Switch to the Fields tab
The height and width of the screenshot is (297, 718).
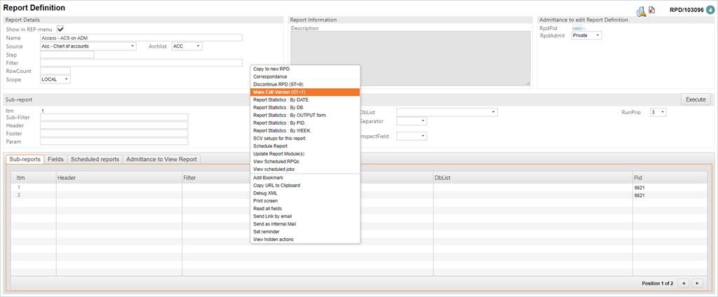pyautogui.click(x=55, y=159)
